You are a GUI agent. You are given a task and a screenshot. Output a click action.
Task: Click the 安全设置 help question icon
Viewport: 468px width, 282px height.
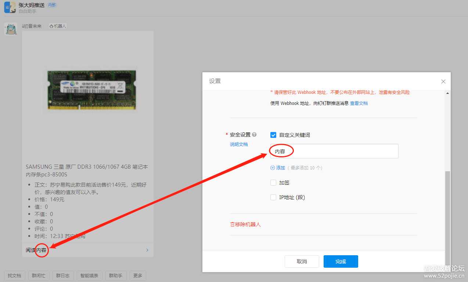(254, 135)
